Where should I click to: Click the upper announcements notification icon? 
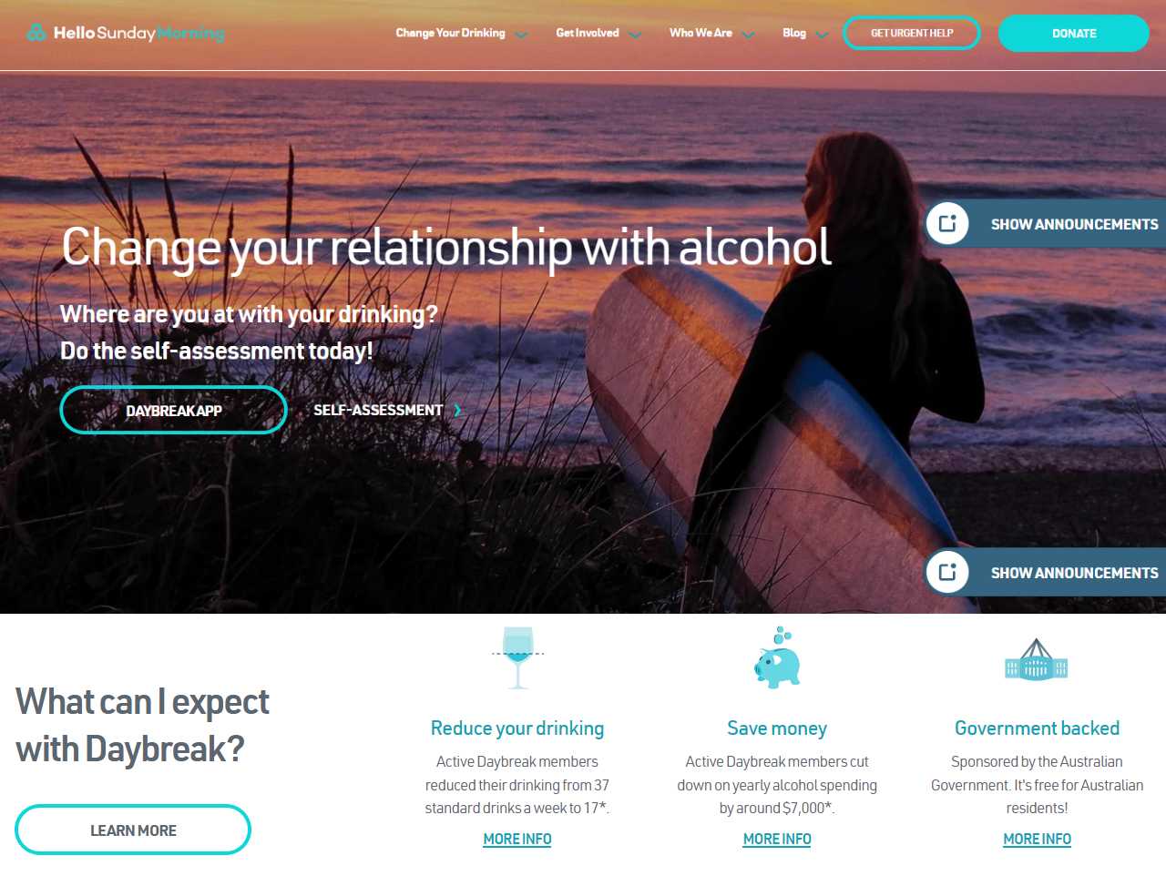point(947,224)
